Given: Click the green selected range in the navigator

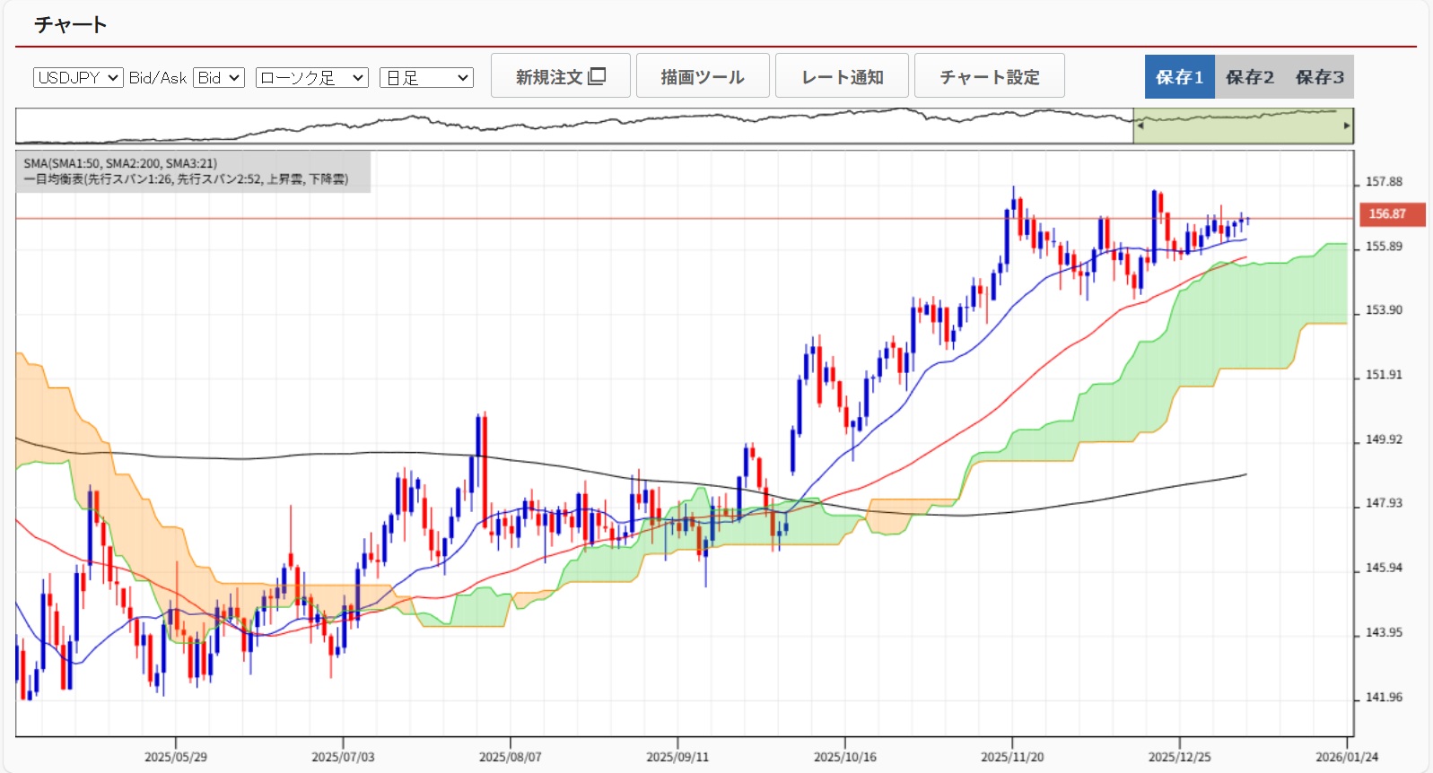Looking at the screenshot, I should point(1243,126).
